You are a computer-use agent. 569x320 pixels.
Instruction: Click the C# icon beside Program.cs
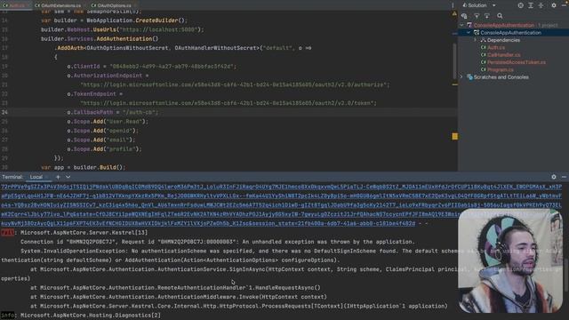(483, 69)
